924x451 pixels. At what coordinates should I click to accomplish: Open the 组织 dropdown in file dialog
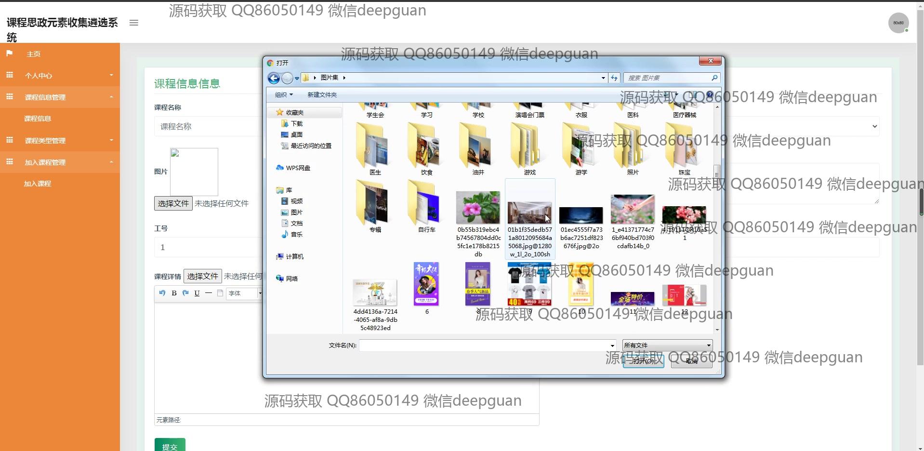[x=283, y=95]
